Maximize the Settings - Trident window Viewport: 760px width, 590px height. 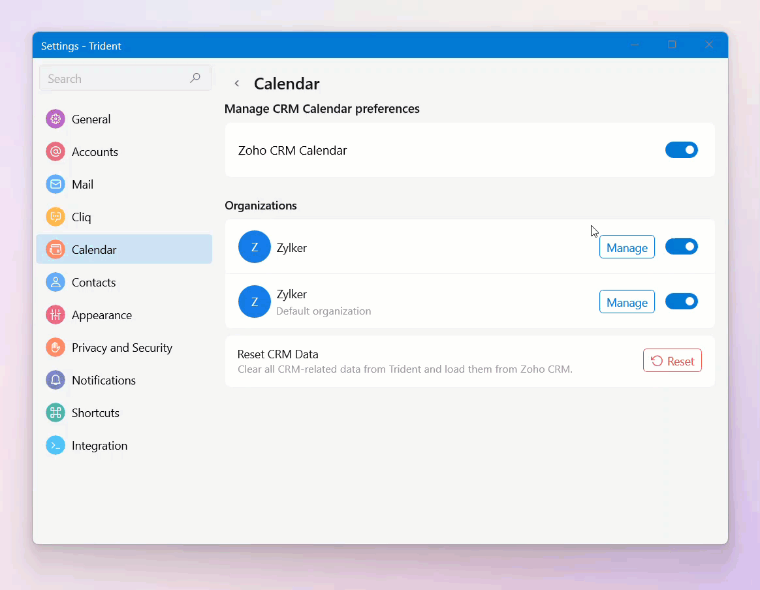tap(672, 45)
